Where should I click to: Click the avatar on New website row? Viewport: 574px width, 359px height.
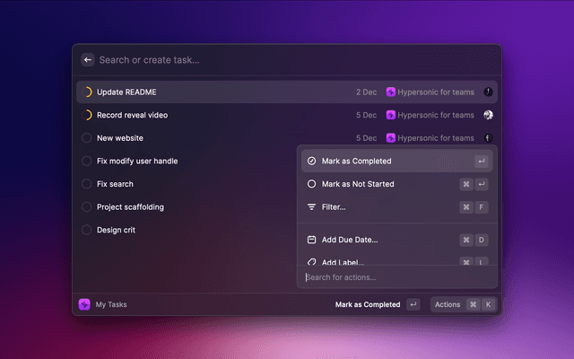pyautogui.click(x=488, y=138)
